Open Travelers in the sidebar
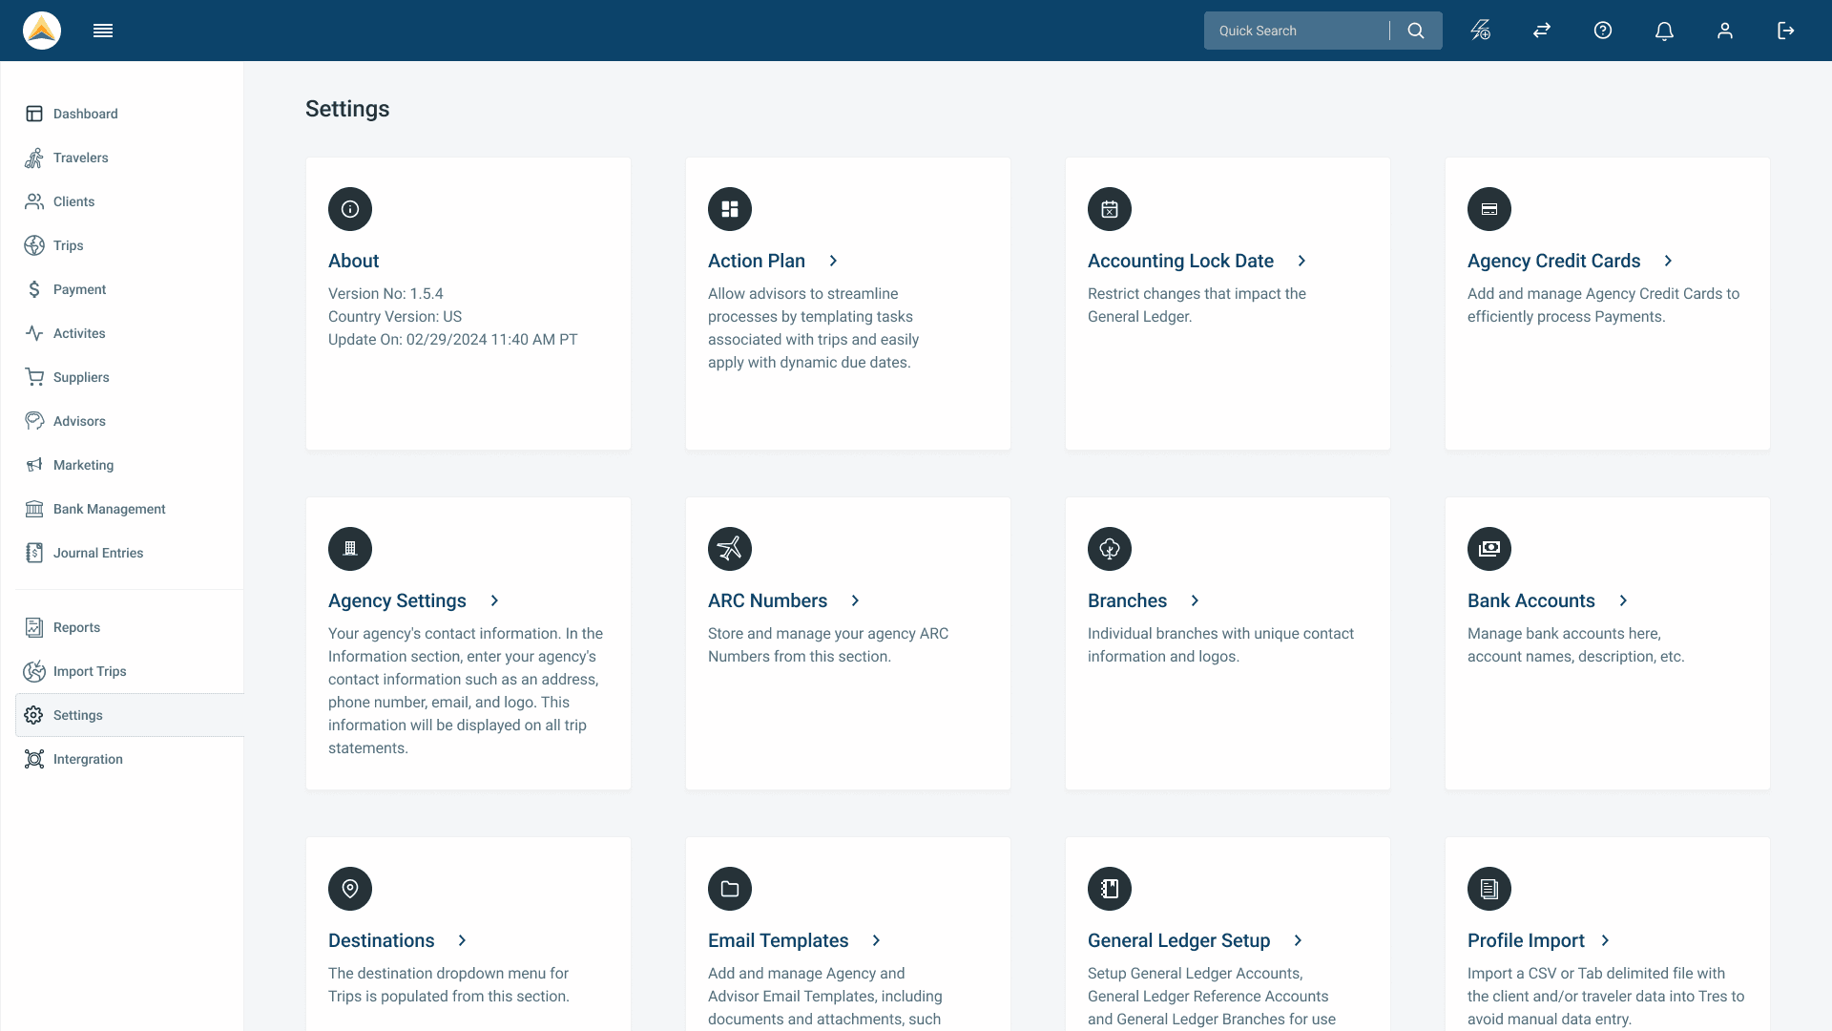 (80, 158)
